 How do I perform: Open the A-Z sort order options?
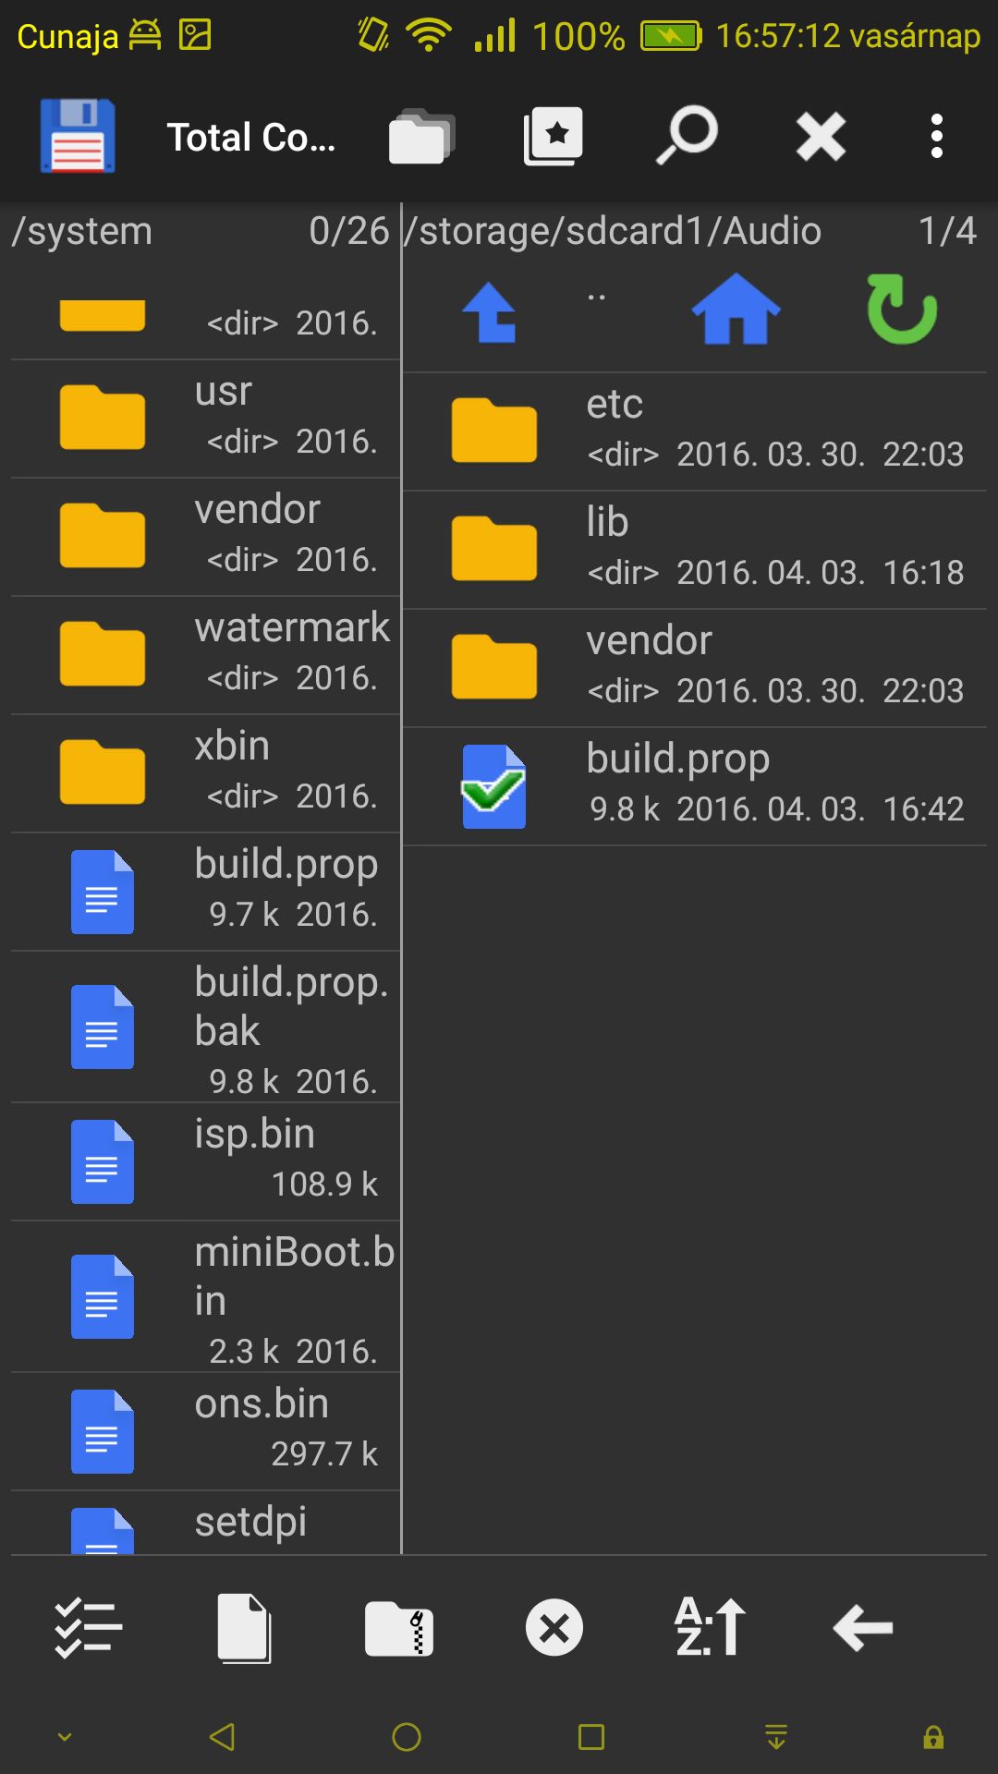click(710, 1627)
